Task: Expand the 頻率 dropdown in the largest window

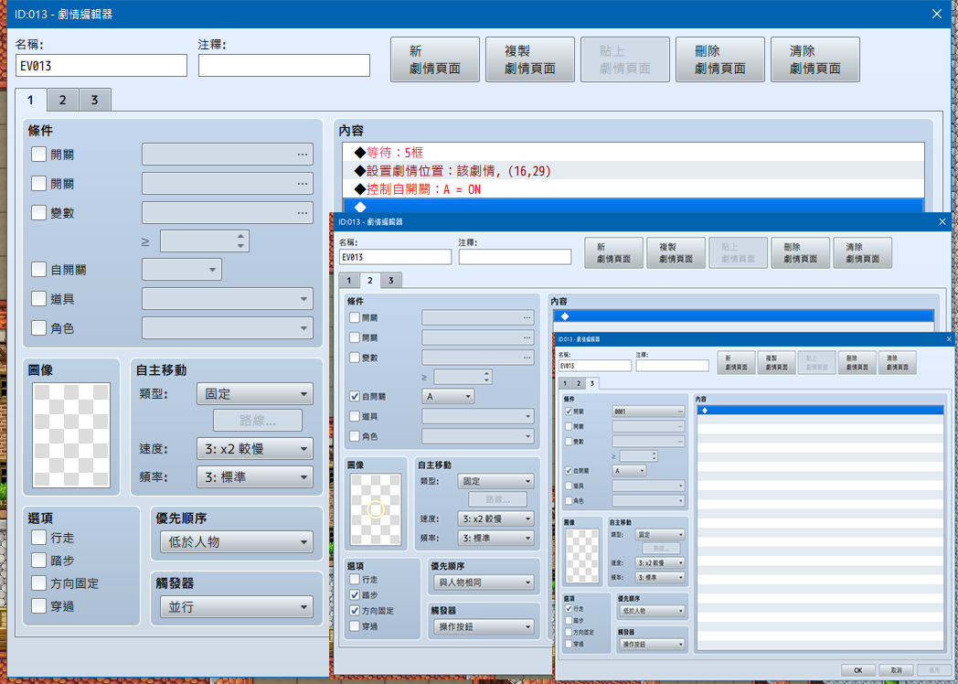Action: (255, 476)
